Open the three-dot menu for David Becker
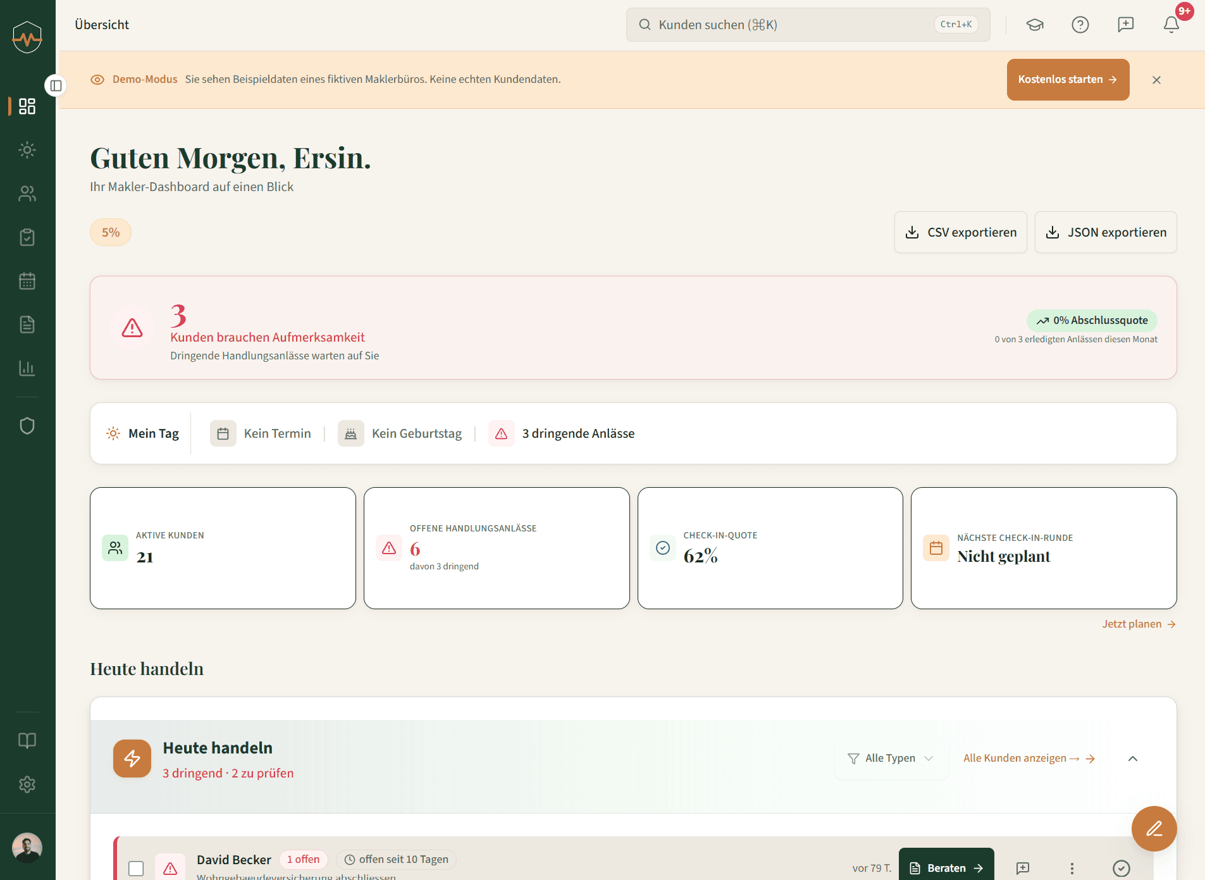The width and height of the screenshot is (1205, 880). (1072, 868)
